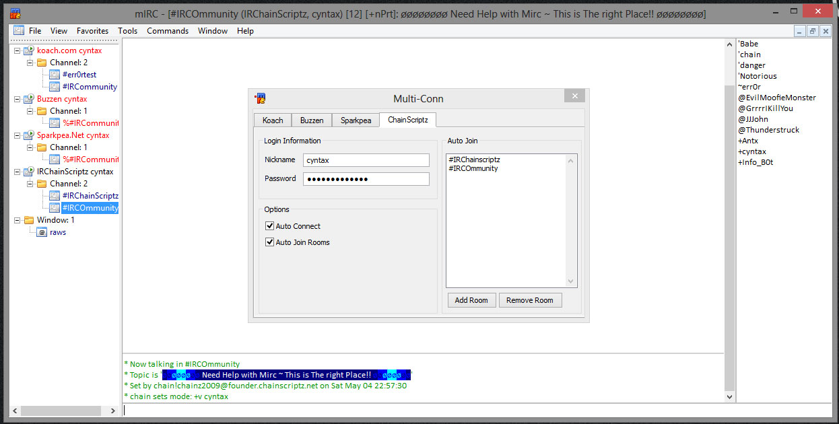Image resolution: width=839 pixels, height=424 pixels.
Task: Click the tree panel scrollbar right arrow
Action: coord(112,410)
